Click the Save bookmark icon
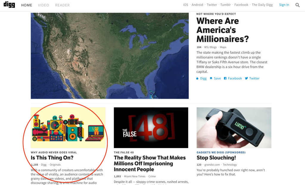 tap(211, 78)
